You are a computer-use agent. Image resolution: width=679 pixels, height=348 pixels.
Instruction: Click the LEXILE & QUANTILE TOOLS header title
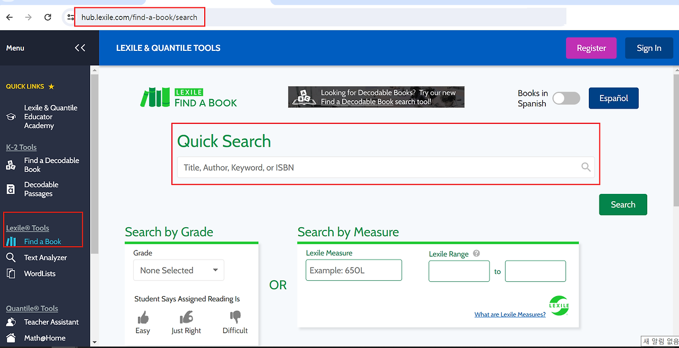click(168, 48)
